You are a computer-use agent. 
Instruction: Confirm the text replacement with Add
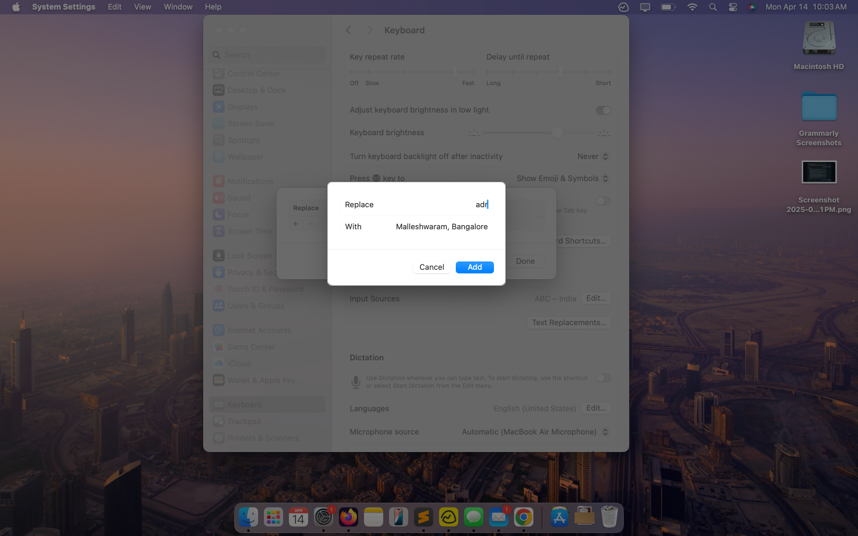(x=475, y=267)
